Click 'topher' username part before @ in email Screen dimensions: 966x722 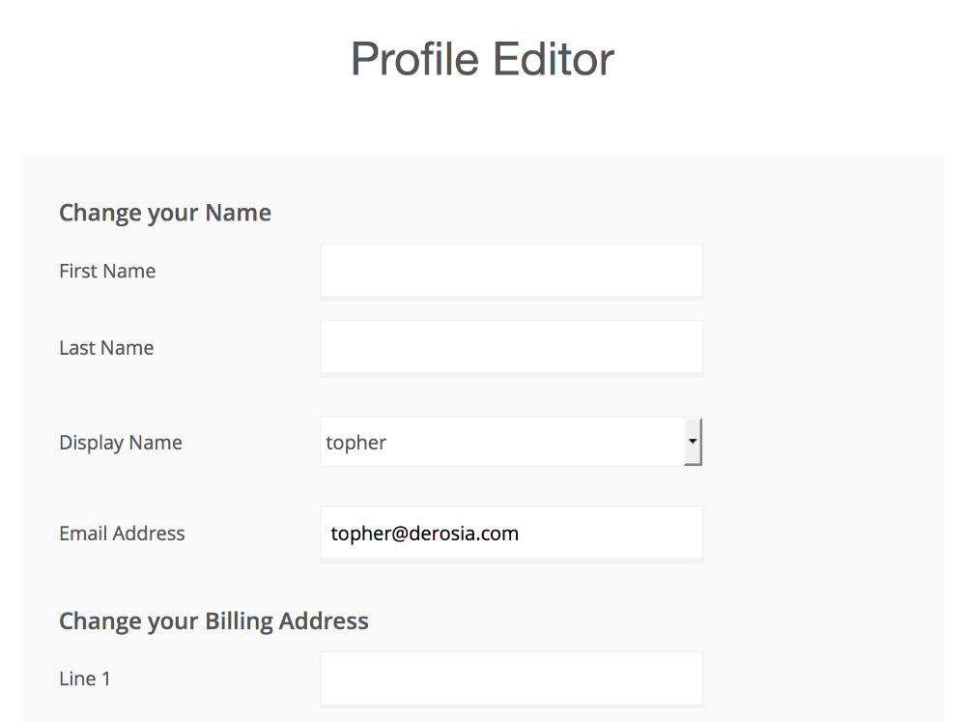coord(361,534)
